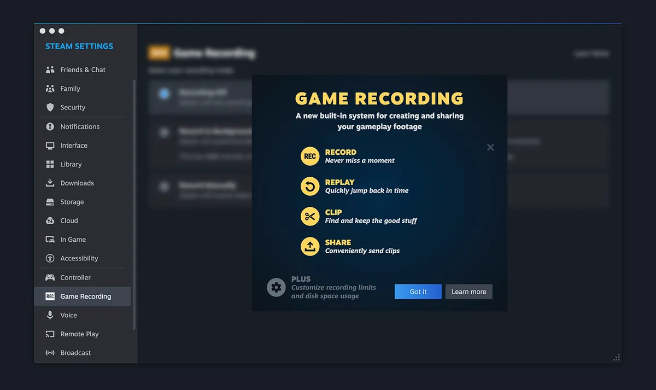This screenshot has width=656, height=390.
Task: Click the 'Find and keep the good stuff' text
Action: [x=371, y=221]
